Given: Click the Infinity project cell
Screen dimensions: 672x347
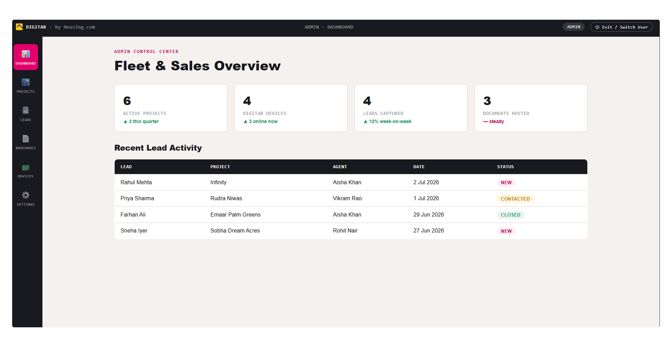Looking at the screenshot, I should click(218, 182).
